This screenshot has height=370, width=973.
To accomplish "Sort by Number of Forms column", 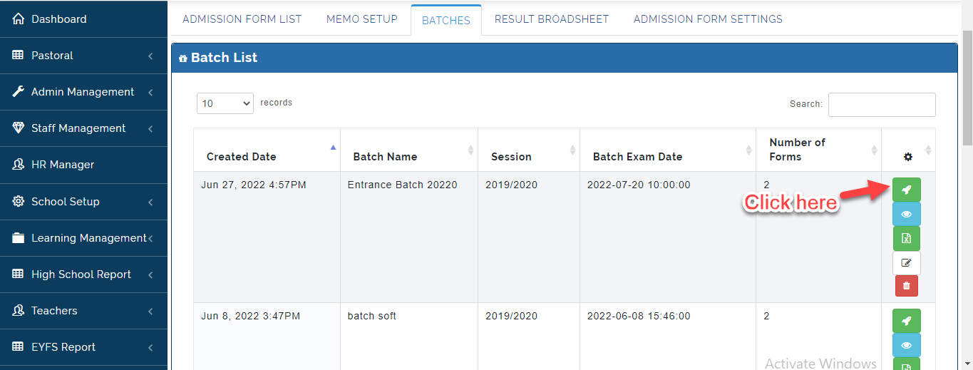I will 819,150.
